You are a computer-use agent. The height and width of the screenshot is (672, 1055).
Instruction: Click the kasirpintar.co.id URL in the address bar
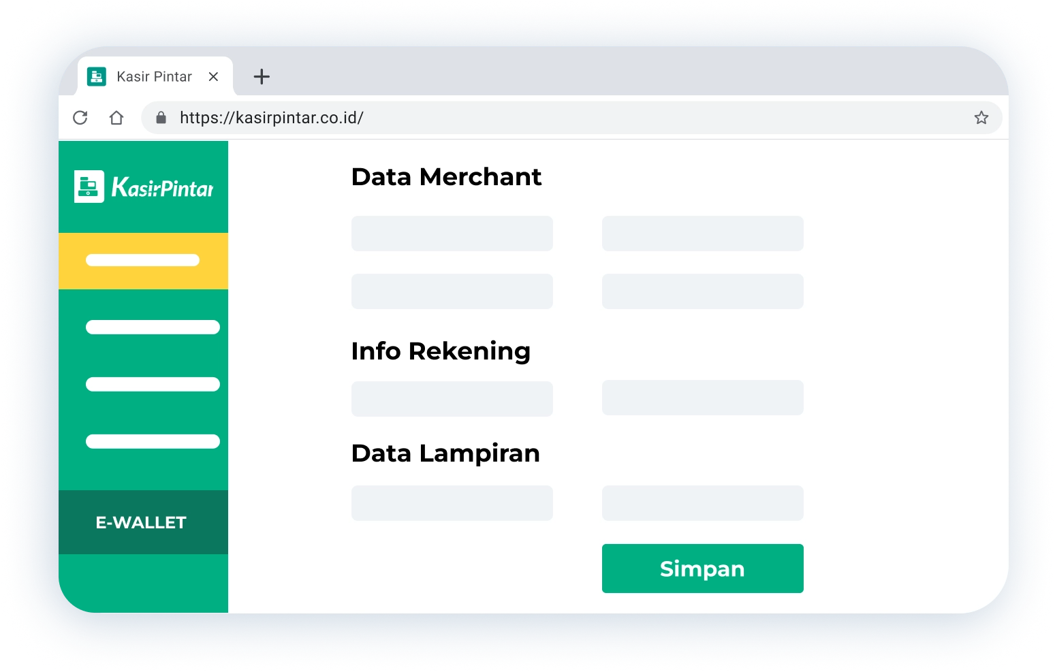tap(271, 118)
